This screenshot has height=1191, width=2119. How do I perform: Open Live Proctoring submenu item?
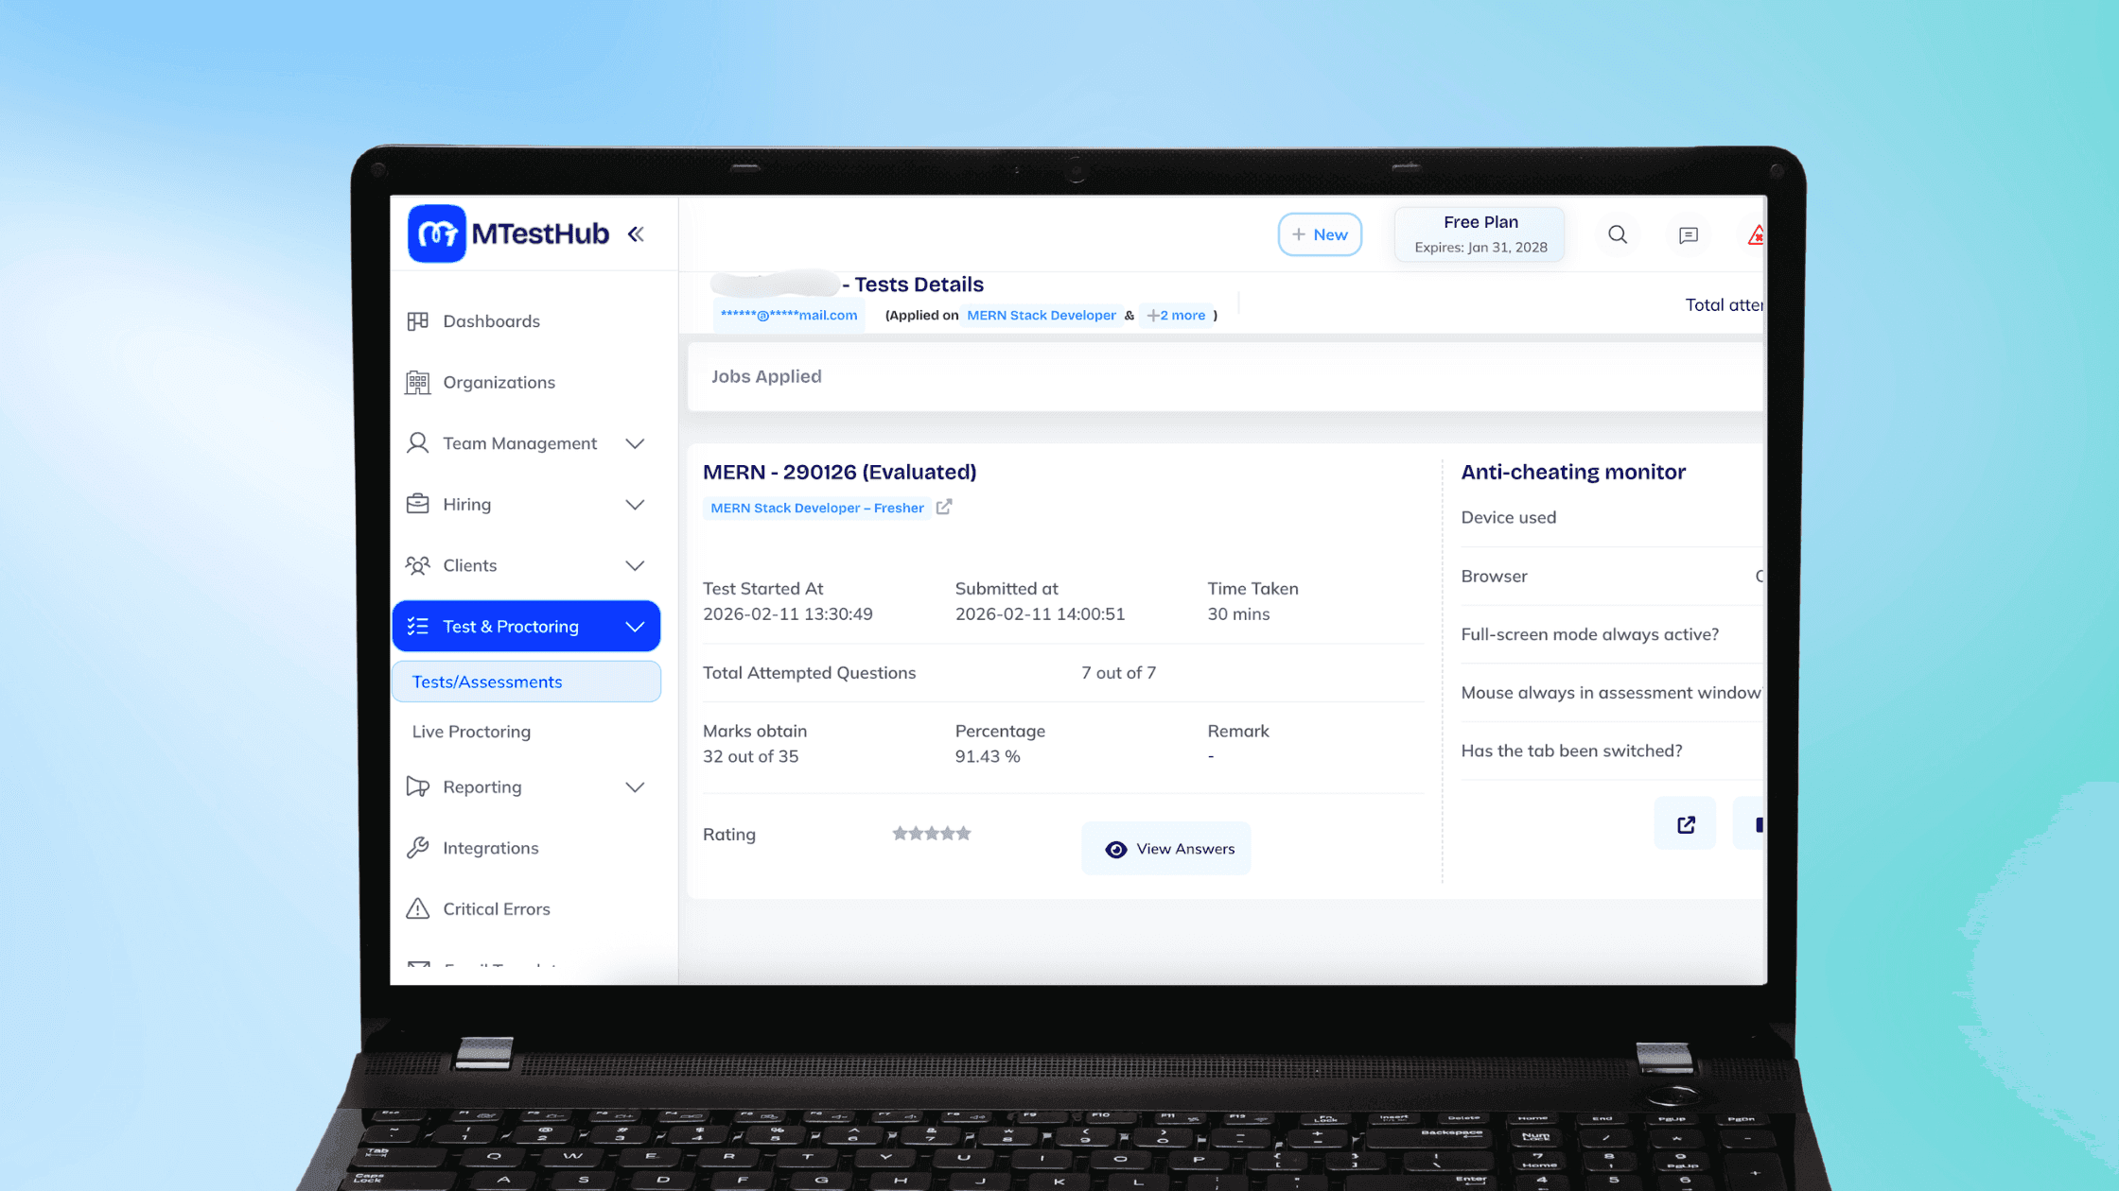[x=471, y=732]
